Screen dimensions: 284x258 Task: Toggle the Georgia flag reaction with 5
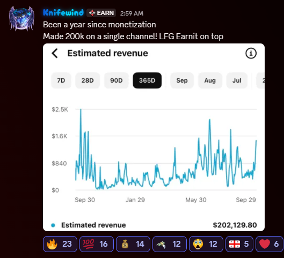tap(239, 244)
